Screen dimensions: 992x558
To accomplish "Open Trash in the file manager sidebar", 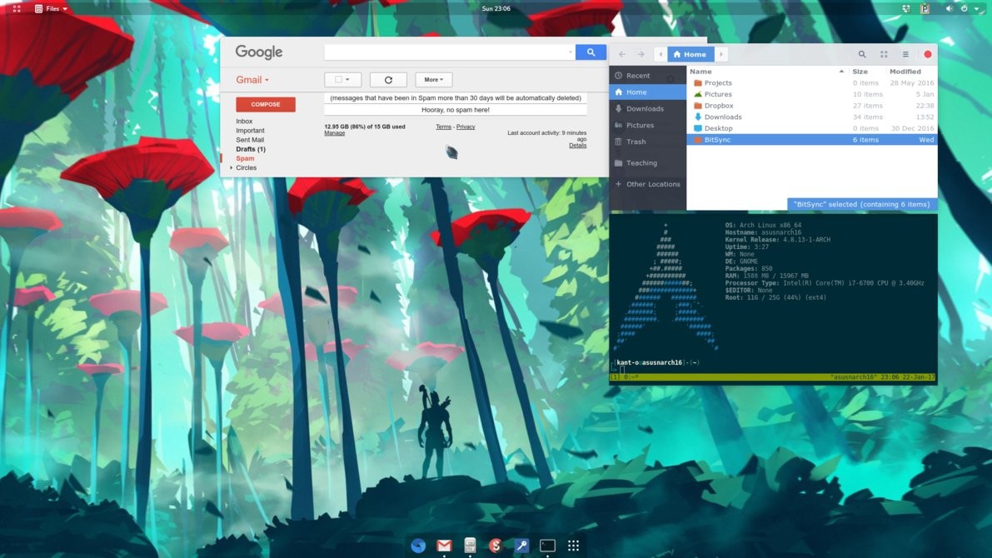I will tap(648, 142).
